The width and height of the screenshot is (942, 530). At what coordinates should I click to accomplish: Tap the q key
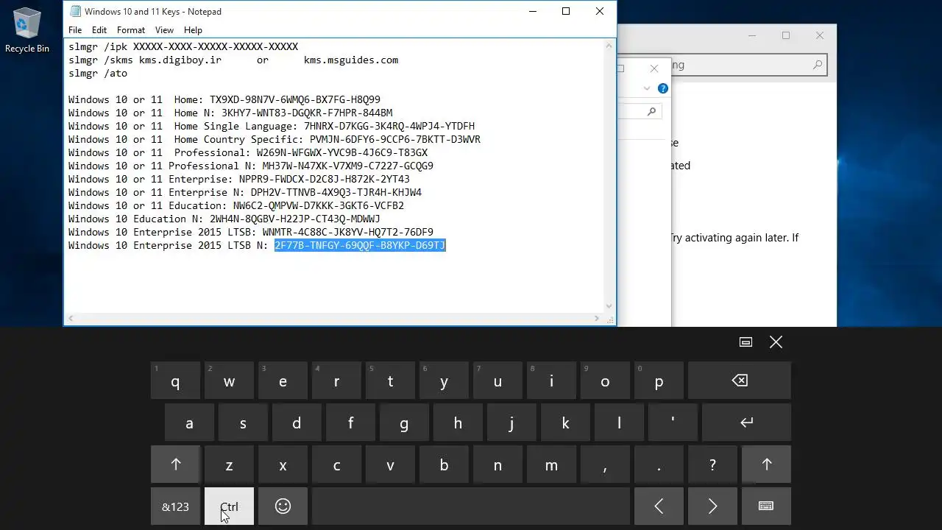(175, 381)
